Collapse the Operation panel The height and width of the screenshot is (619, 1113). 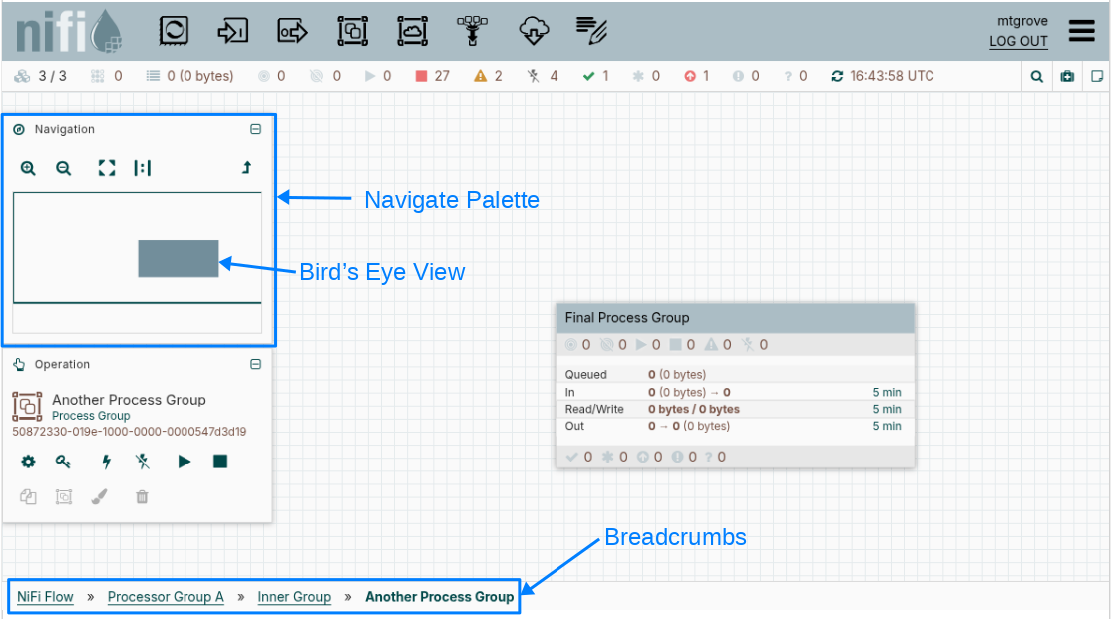[x=255, y=365]
